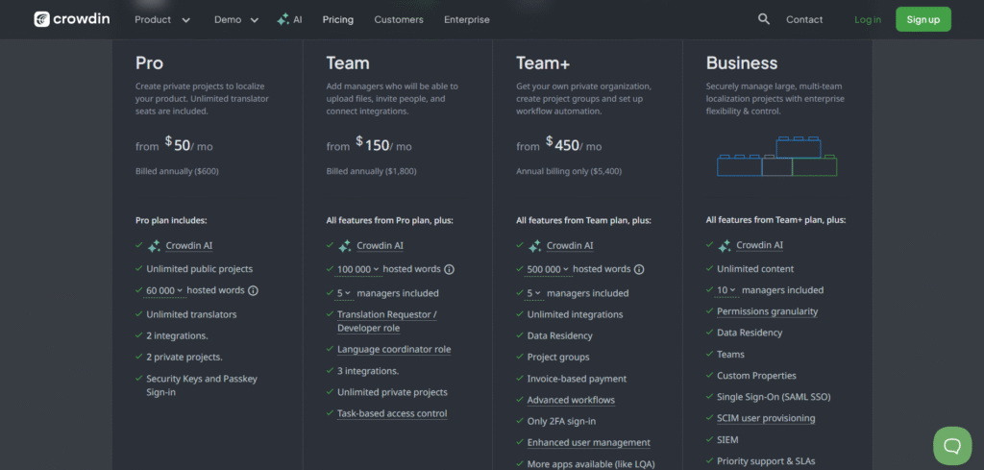984x470 pixels.
Task: Click 'Unlimited public projects' text
Action: (x=200, y=268)
